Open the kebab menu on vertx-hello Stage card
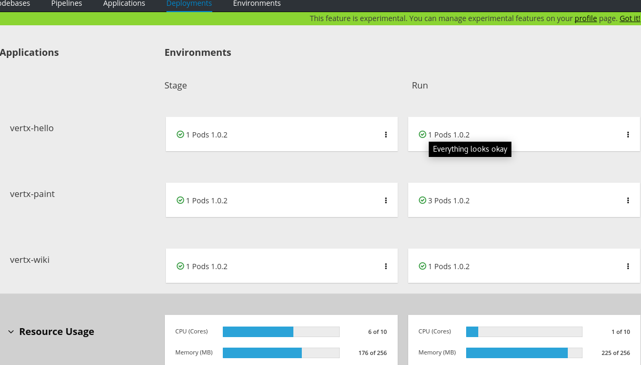Viewport: 641px width, 365px height. (386, 134)
